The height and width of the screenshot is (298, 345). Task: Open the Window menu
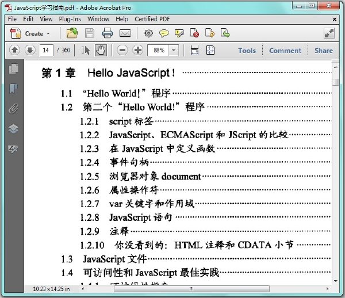98,19
